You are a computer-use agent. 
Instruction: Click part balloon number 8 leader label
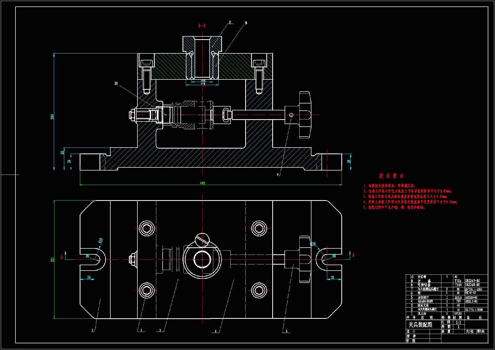click(x=230, y=22)
